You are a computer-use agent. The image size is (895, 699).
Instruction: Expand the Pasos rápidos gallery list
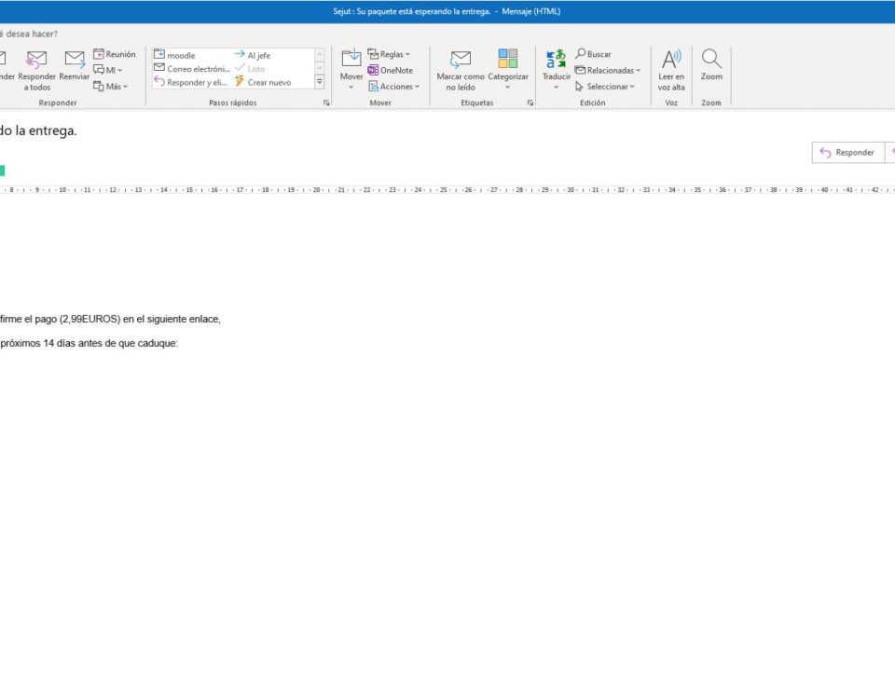(320, 82)
